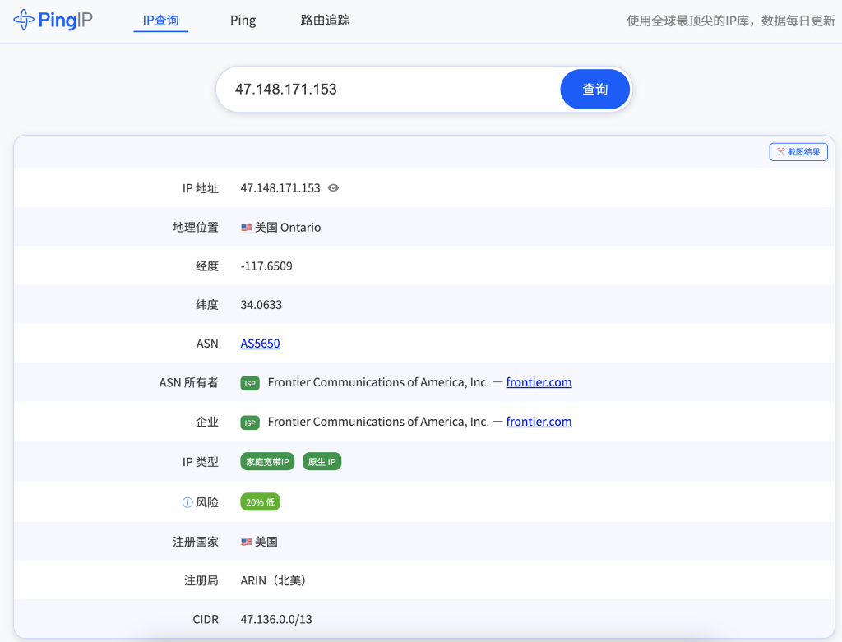Click the US flag in geolocation row

tap(246, 228)
